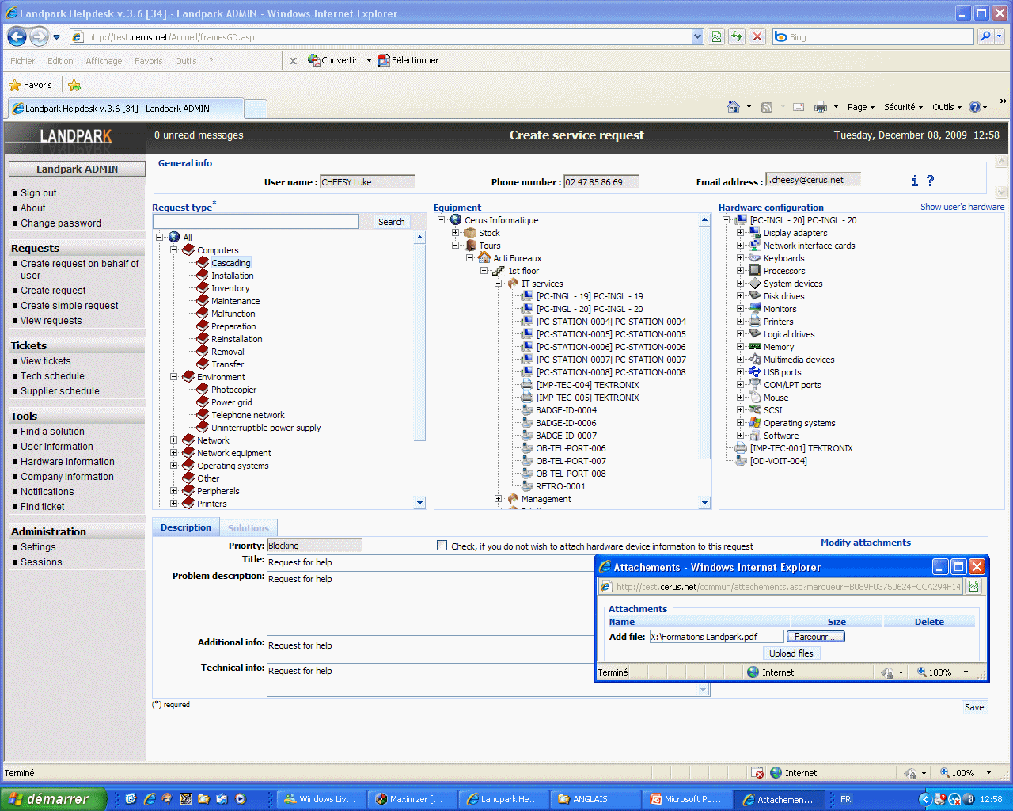Click the Sélectionner toolbar button

(408, 60)
